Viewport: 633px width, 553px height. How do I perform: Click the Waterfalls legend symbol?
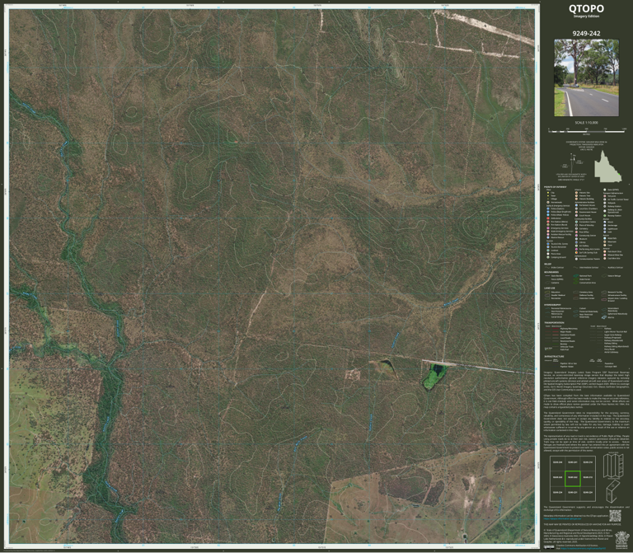coord(605,238)
